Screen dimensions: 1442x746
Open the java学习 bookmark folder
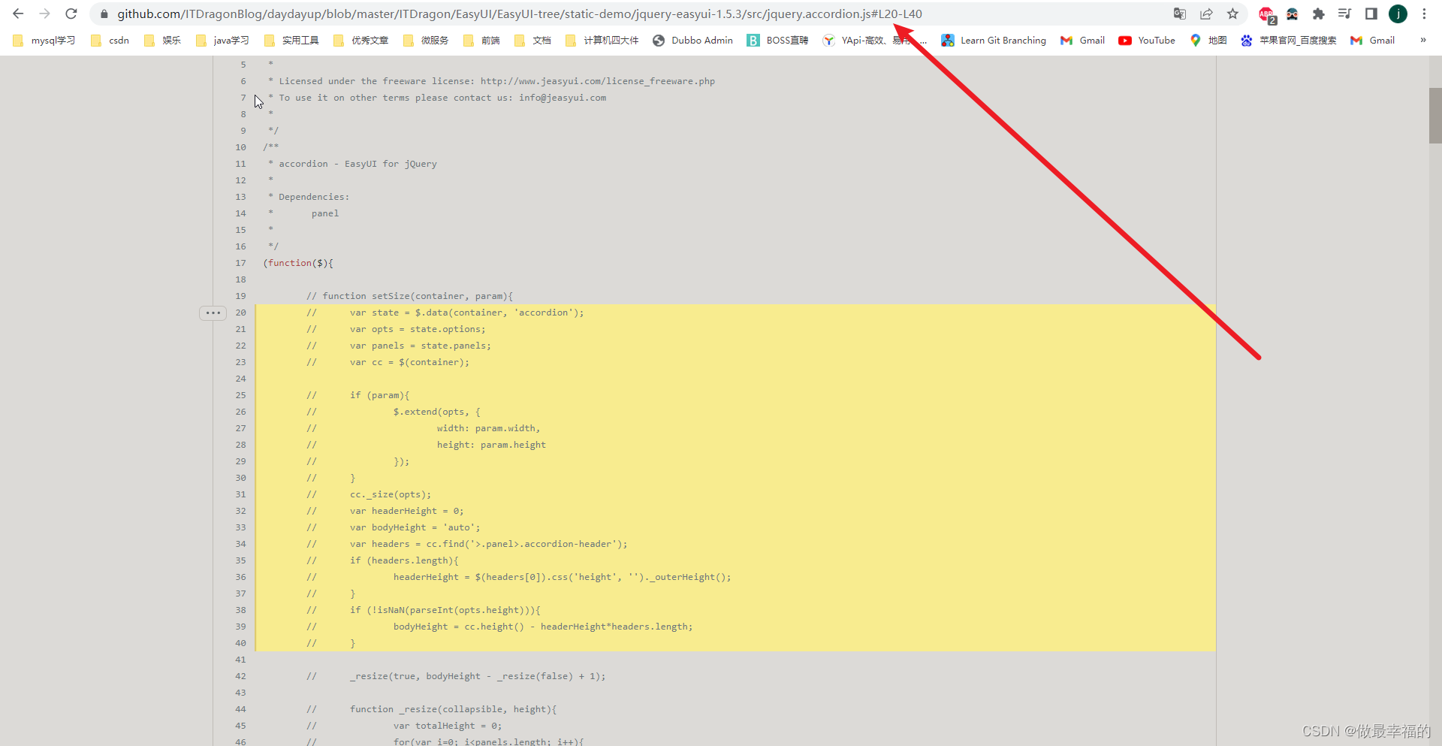tap(222, 41)
